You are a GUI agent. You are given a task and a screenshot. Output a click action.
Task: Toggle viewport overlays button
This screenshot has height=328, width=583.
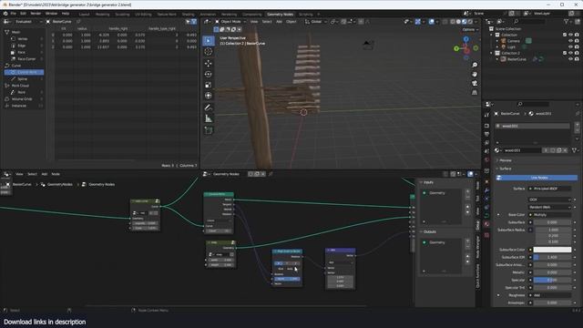click(432, 22)
